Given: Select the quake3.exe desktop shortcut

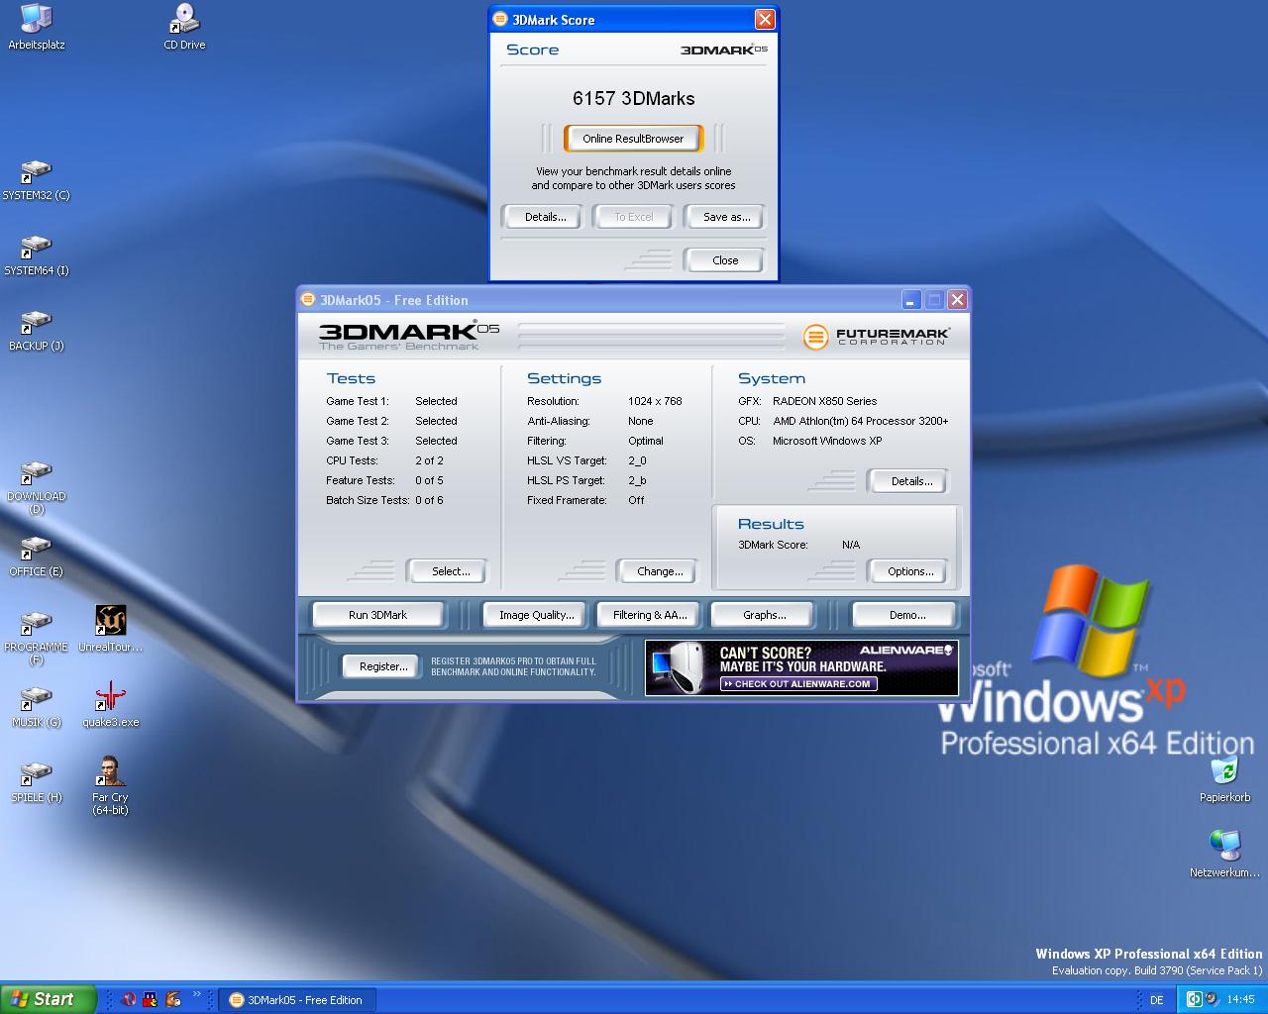Looking at the screenshot, I should (111, 705).
